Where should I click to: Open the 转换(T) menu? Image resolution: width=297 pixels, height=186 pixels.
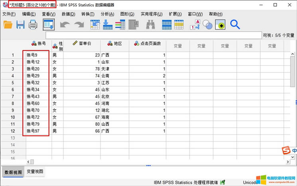(x=88, y=14)
